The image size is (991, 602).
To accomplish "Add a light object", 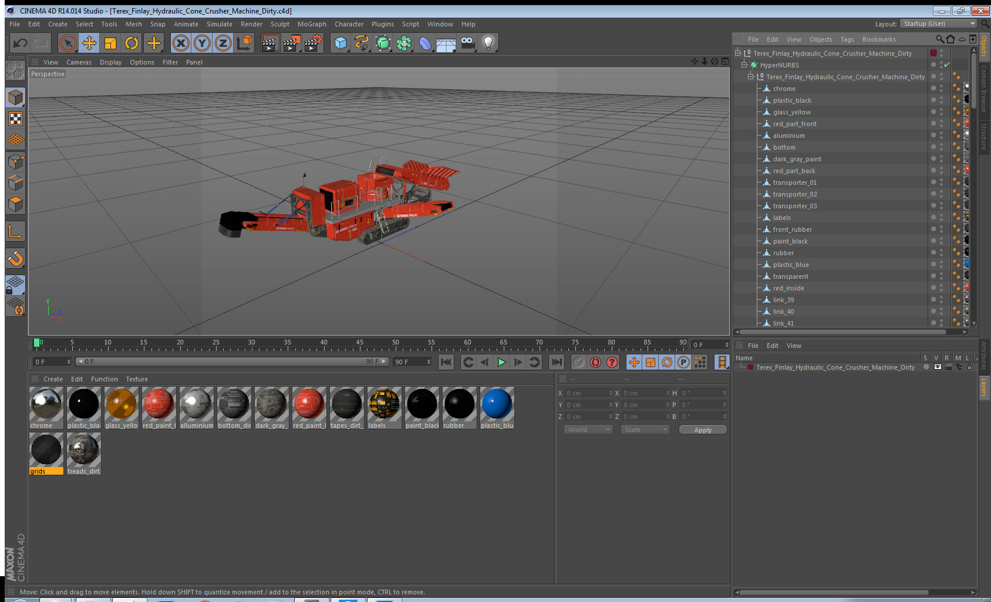I will [x=488, y=43].
